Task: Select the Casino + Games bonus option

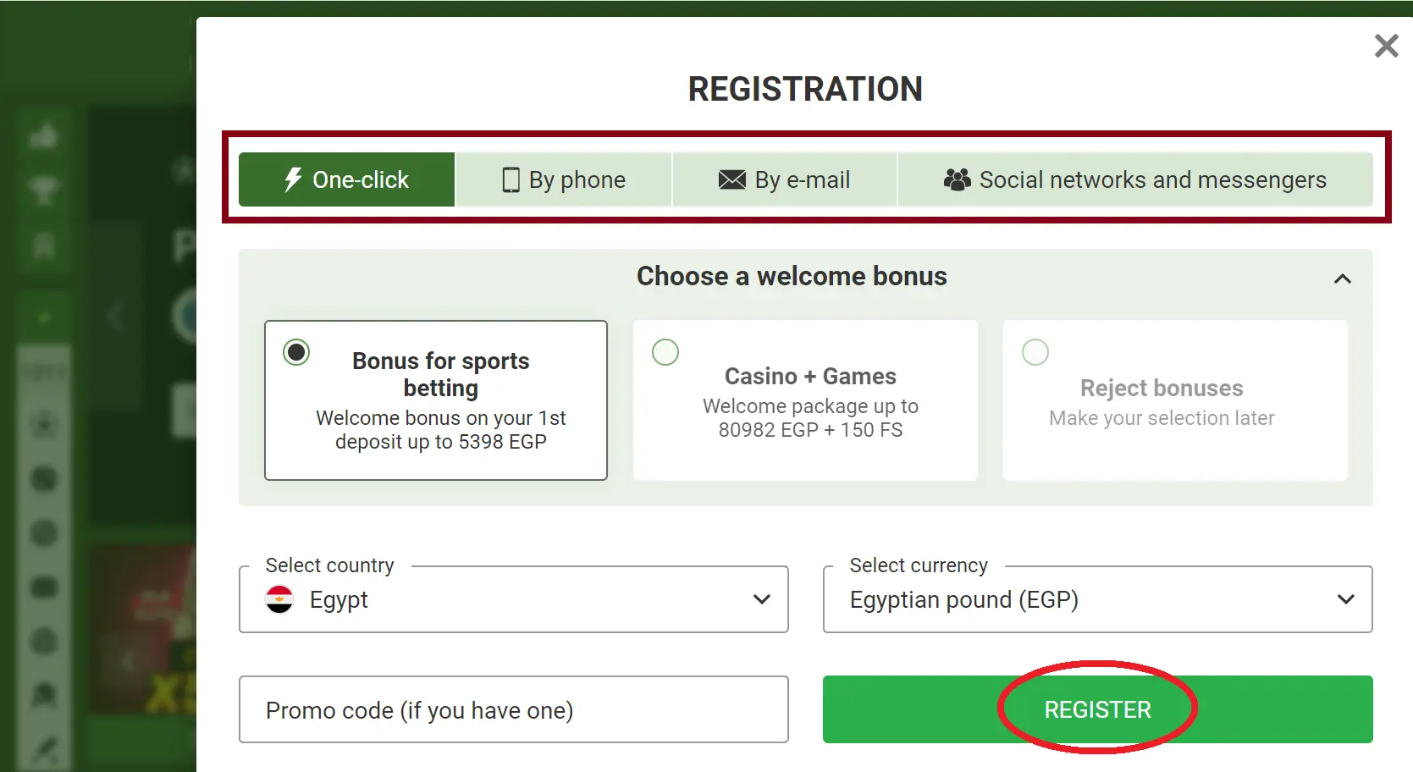Action: point(665,352)
